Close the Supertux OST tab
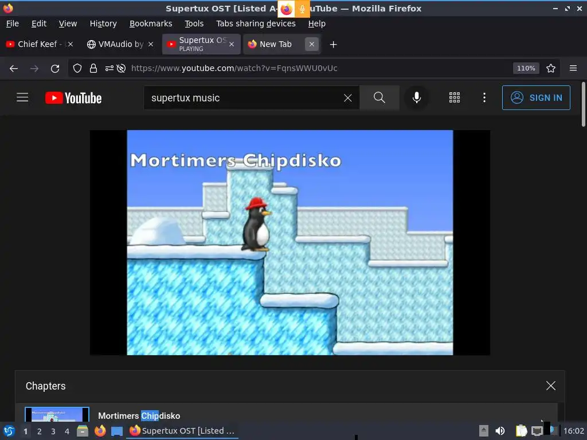The width and height of the screenshot is (587, 440). pos(232,44)
